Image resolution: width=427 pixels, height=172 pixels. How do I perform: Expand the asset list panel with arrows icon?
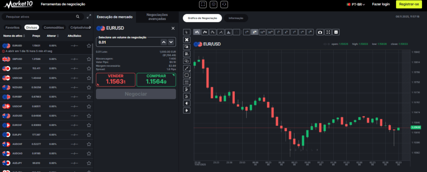click(x=88, y=17)
